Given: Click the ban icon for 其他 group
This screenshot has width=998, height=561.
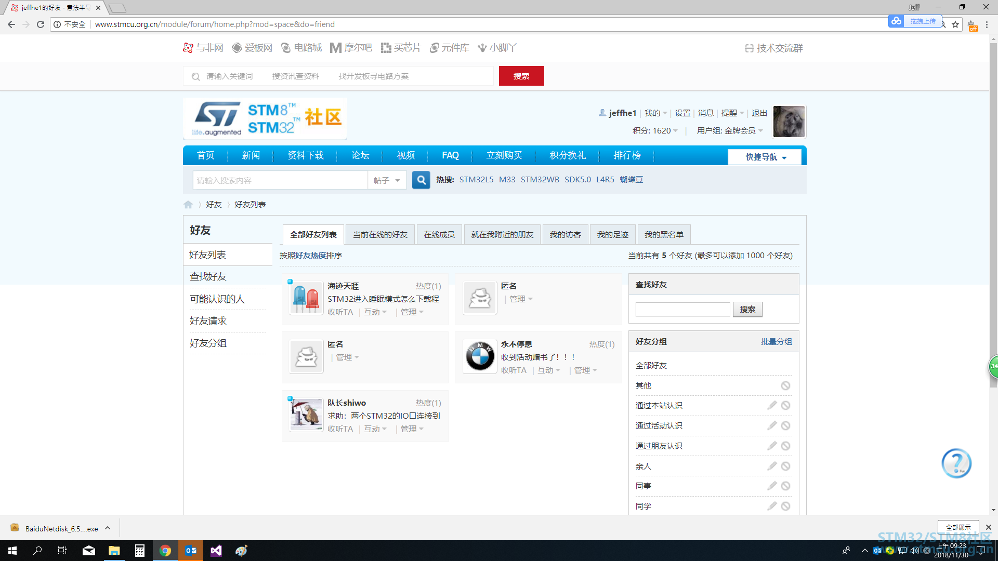Looking at the screenshot, I should pyautogui.click(x=785, y=385).
